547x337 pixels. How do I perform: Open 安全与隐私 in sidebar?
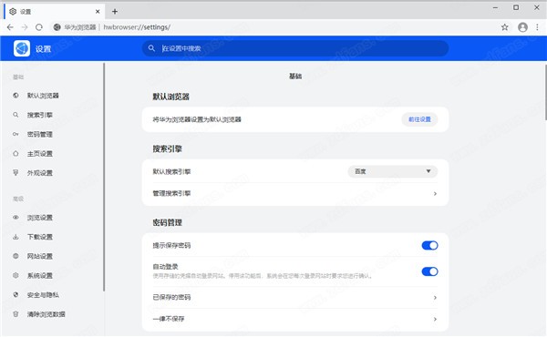43,295
